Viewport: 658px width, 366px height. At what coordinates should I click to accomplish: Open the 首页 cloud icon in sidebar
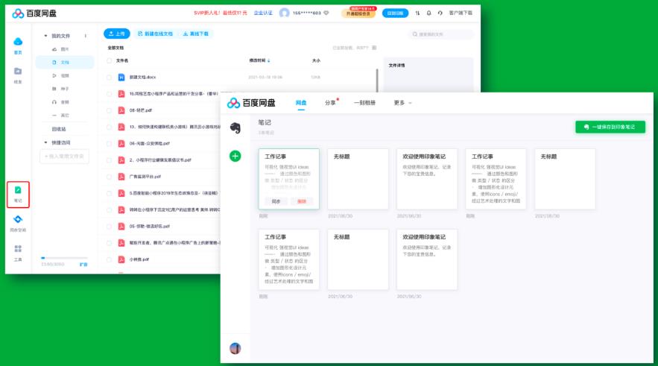point(18,42)
